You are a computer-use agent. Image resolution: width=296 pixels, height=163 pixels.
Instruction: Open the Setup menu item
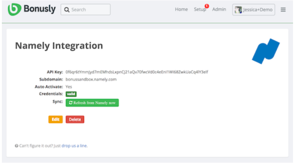click(x=200, y=9)
